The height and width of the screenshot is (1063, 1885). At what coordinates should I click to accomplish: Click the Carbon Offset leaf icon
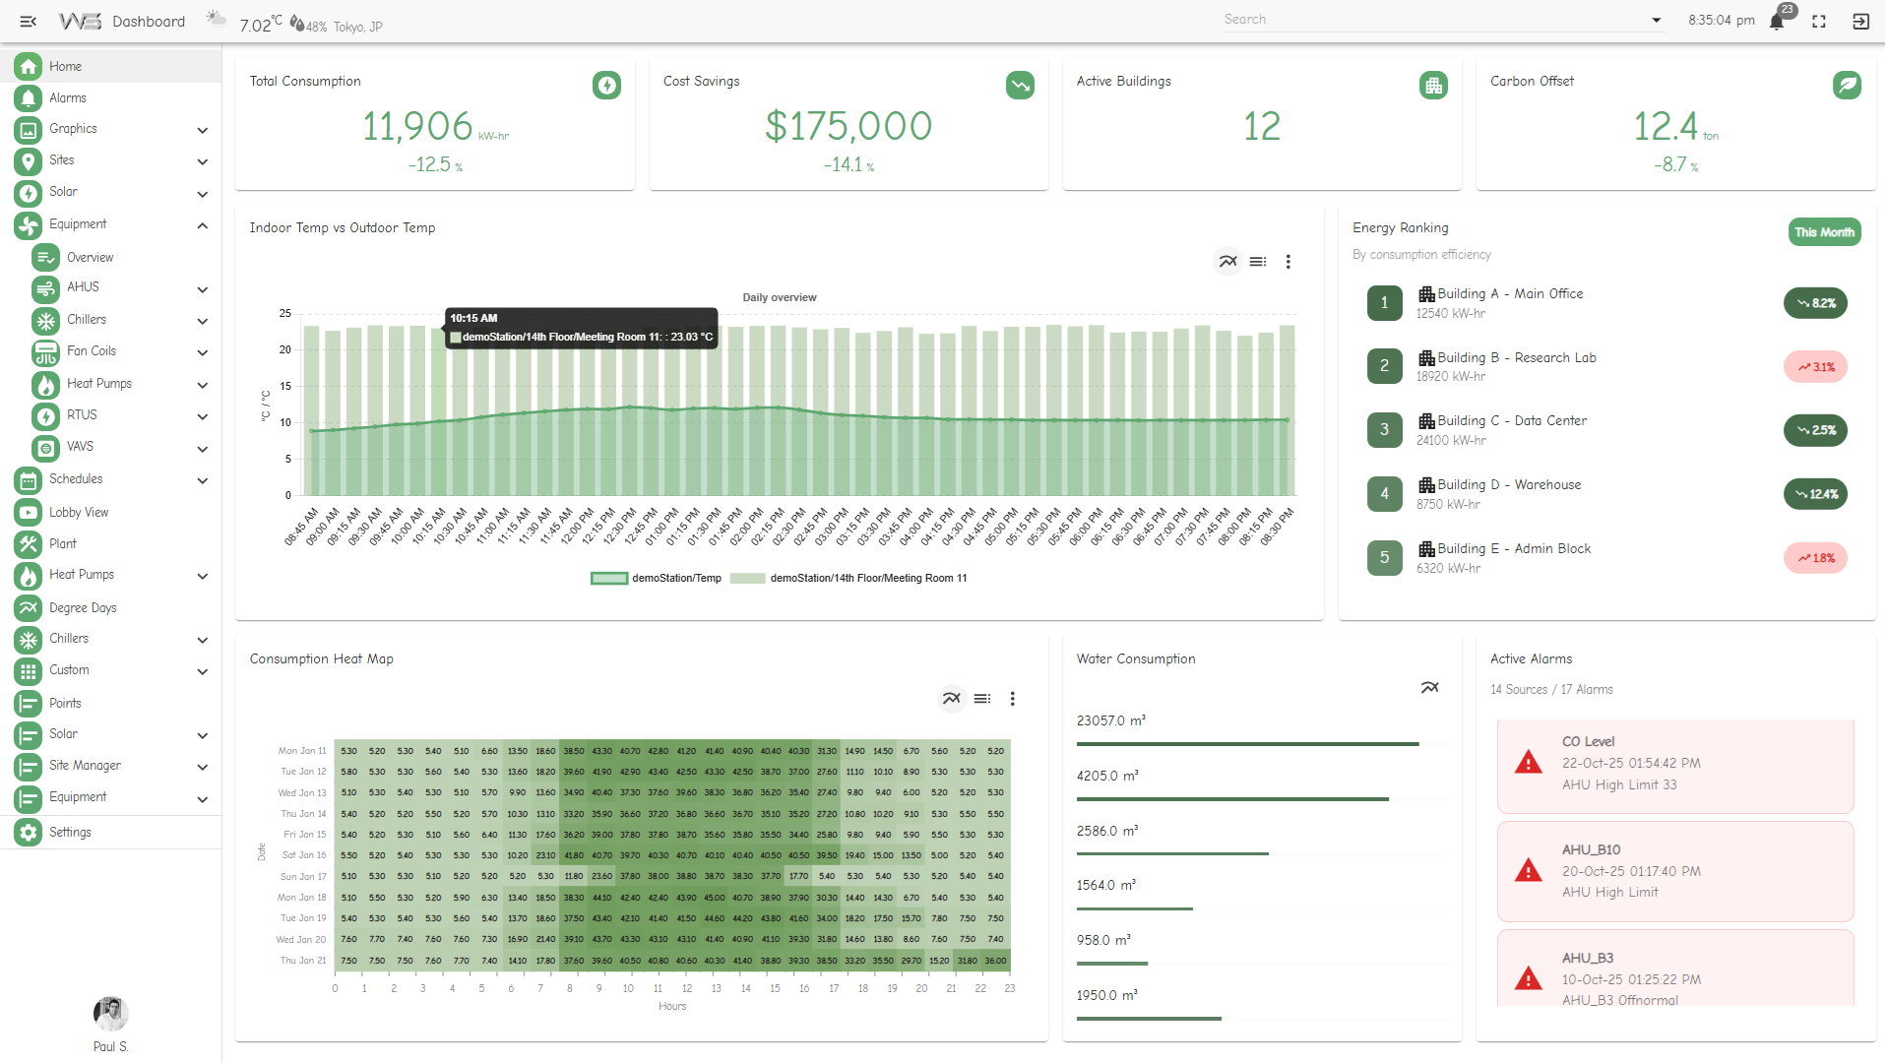[1847, 86]
